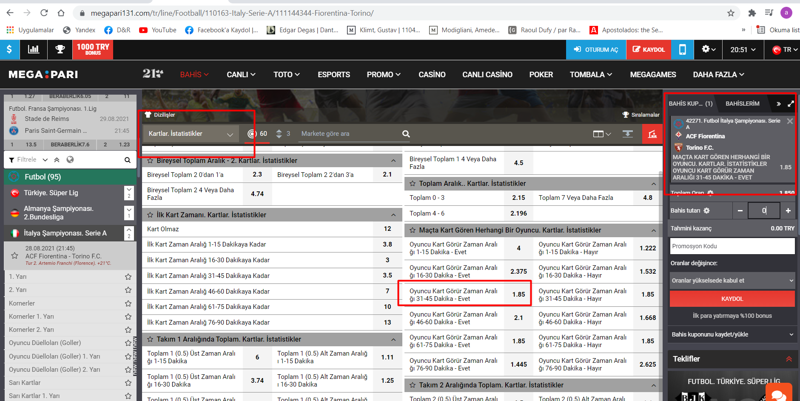Viewport: 800px width, 401px height.
Task: Click the KAYDOL button in top bar
Action: pyautogui.click(x=649, y=50)
